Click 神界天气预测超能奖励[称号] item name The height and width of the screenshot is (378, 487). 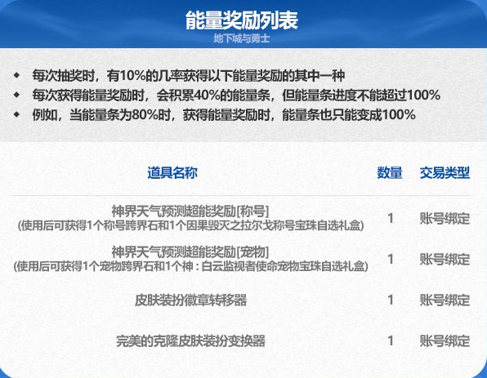tap(190, 211)
